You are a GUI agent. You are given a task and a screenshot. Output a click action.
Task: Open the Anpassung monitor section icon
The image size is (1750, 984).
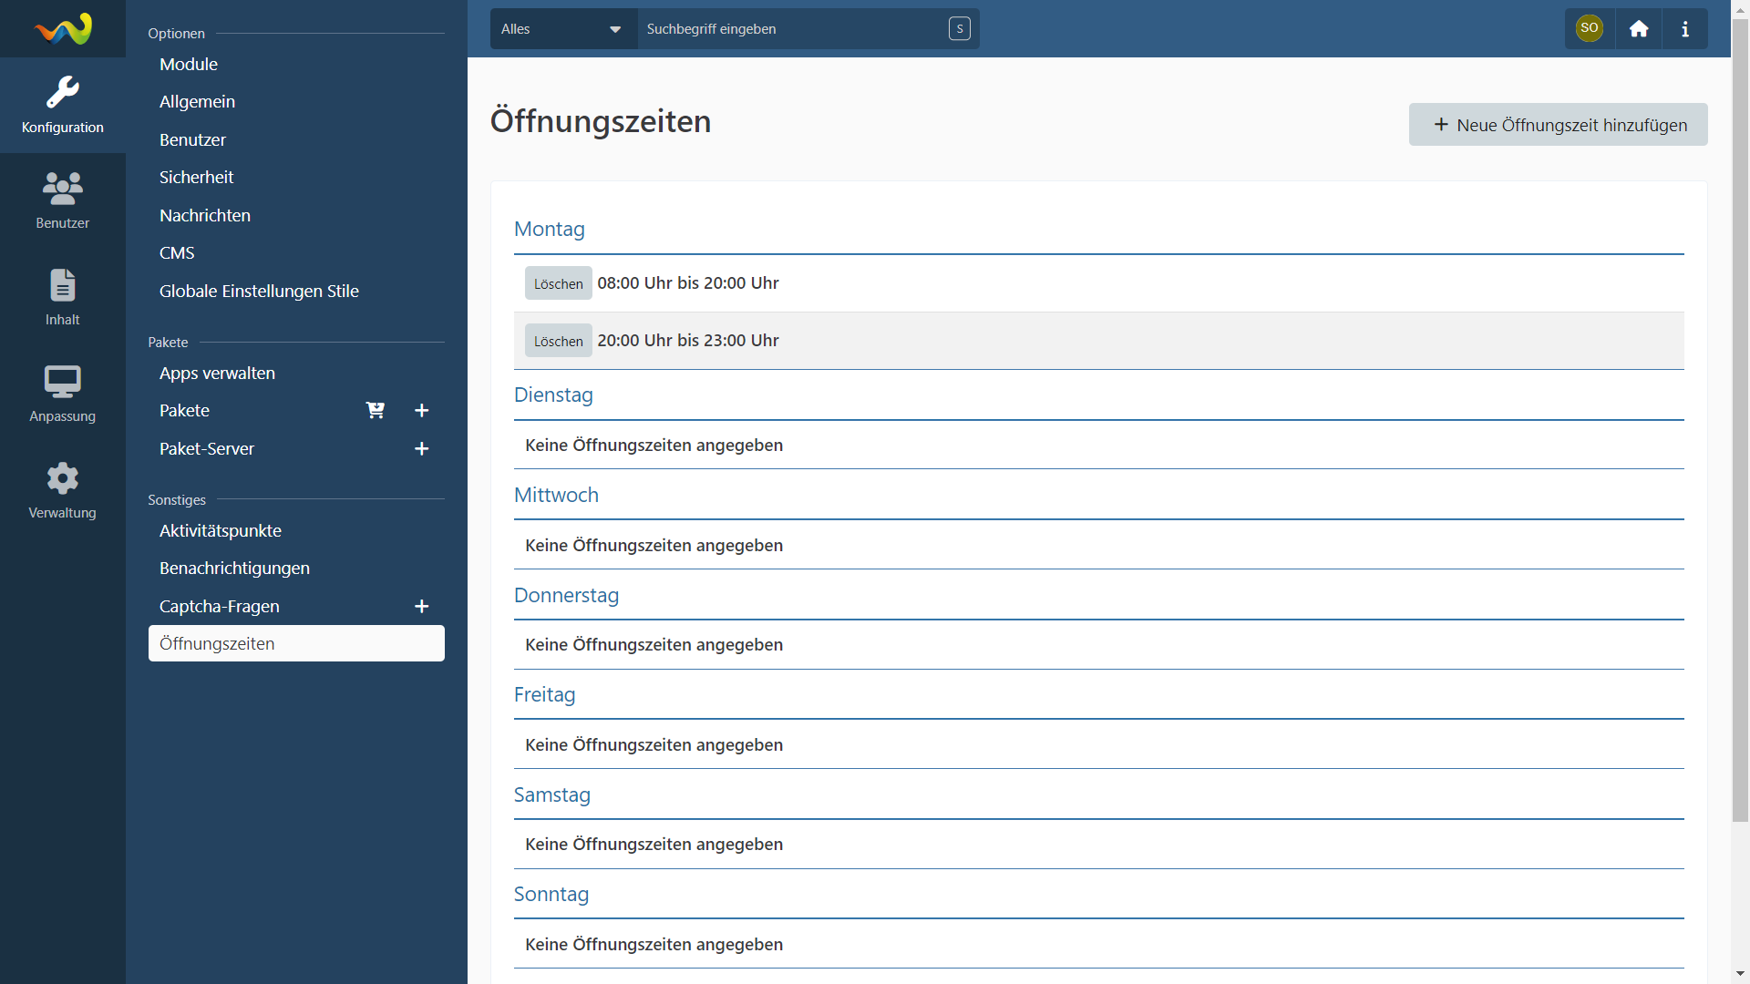[63, 395]
